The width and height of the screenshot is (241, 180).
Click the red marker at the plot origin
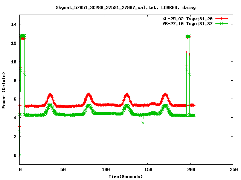(x=20, y=155)
